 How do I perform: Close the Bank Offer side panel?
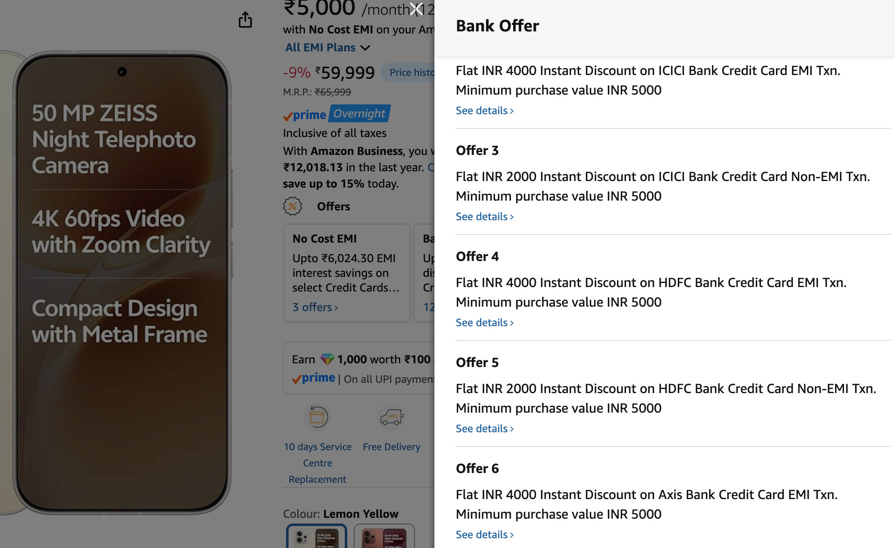416,9
